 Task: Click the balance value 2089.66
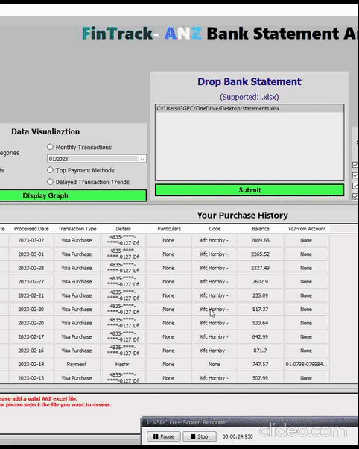click(x=260, y=240)
